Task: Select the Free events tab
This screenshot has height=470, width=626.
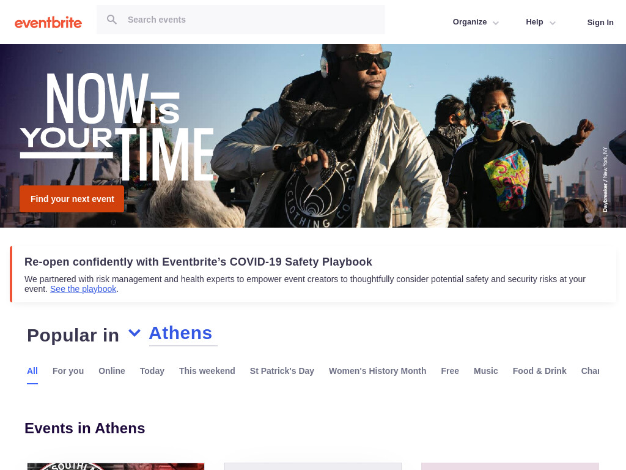Action: tap(450, 371)
